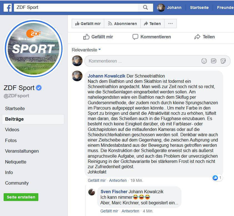Image resolution: width=234 pixels, height=216 pixels.
Task: Open the emoji picker in comment box
Action: [x=204, y=61]
